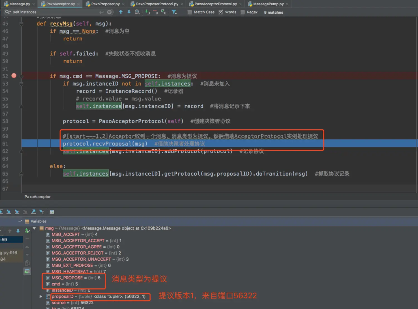This screenshot has height=309, width=418.
Task: Click the Variables panel tab label
Action: click(x=38, y=221)
